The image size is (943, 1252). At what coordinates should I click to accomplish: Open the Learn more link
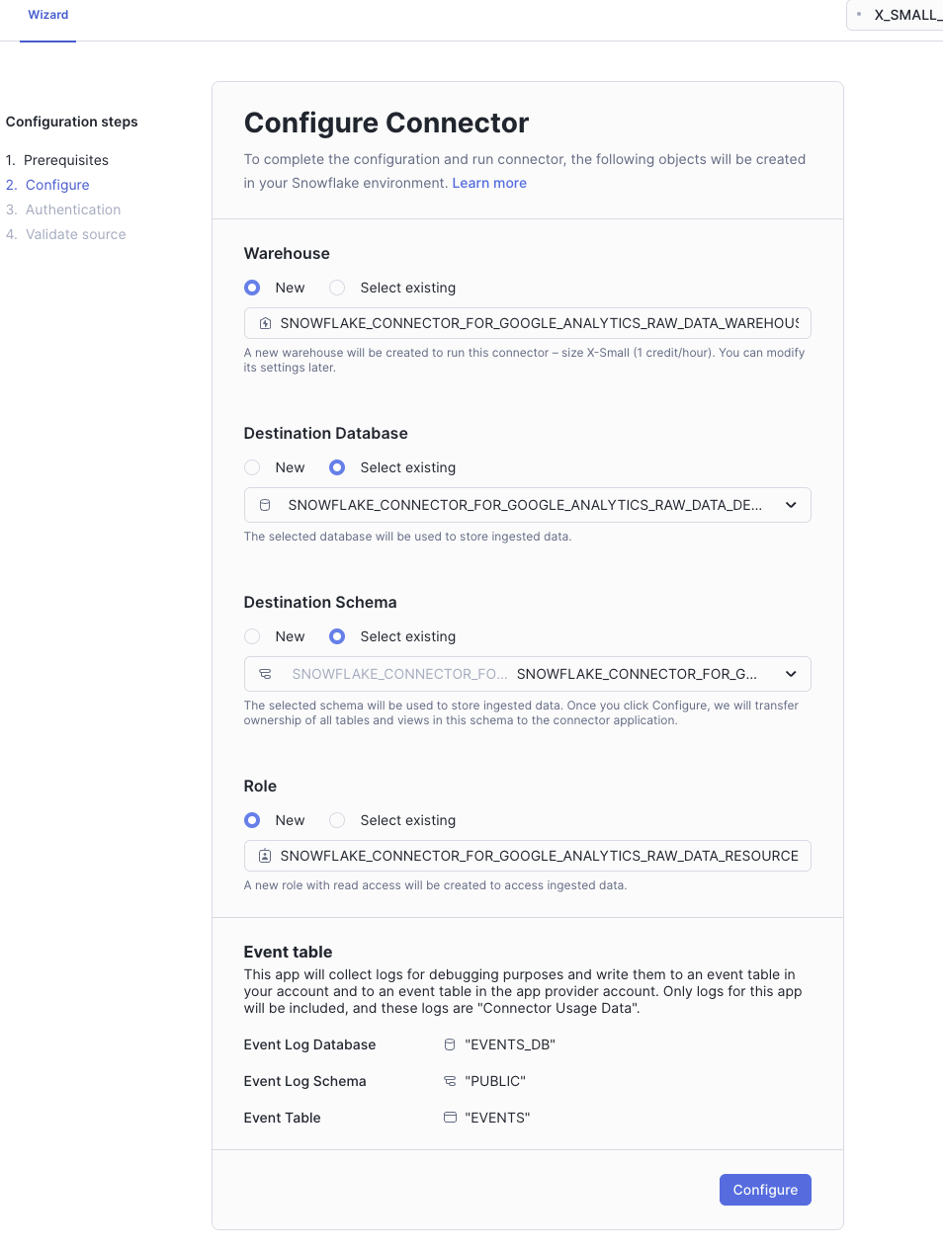click(489, 183)
